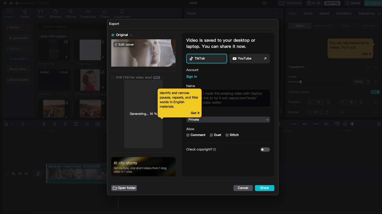This screenshot has width=382, height=214.
Task: Open the selection tool dropdown arrow
Action: tap(13, 124)
